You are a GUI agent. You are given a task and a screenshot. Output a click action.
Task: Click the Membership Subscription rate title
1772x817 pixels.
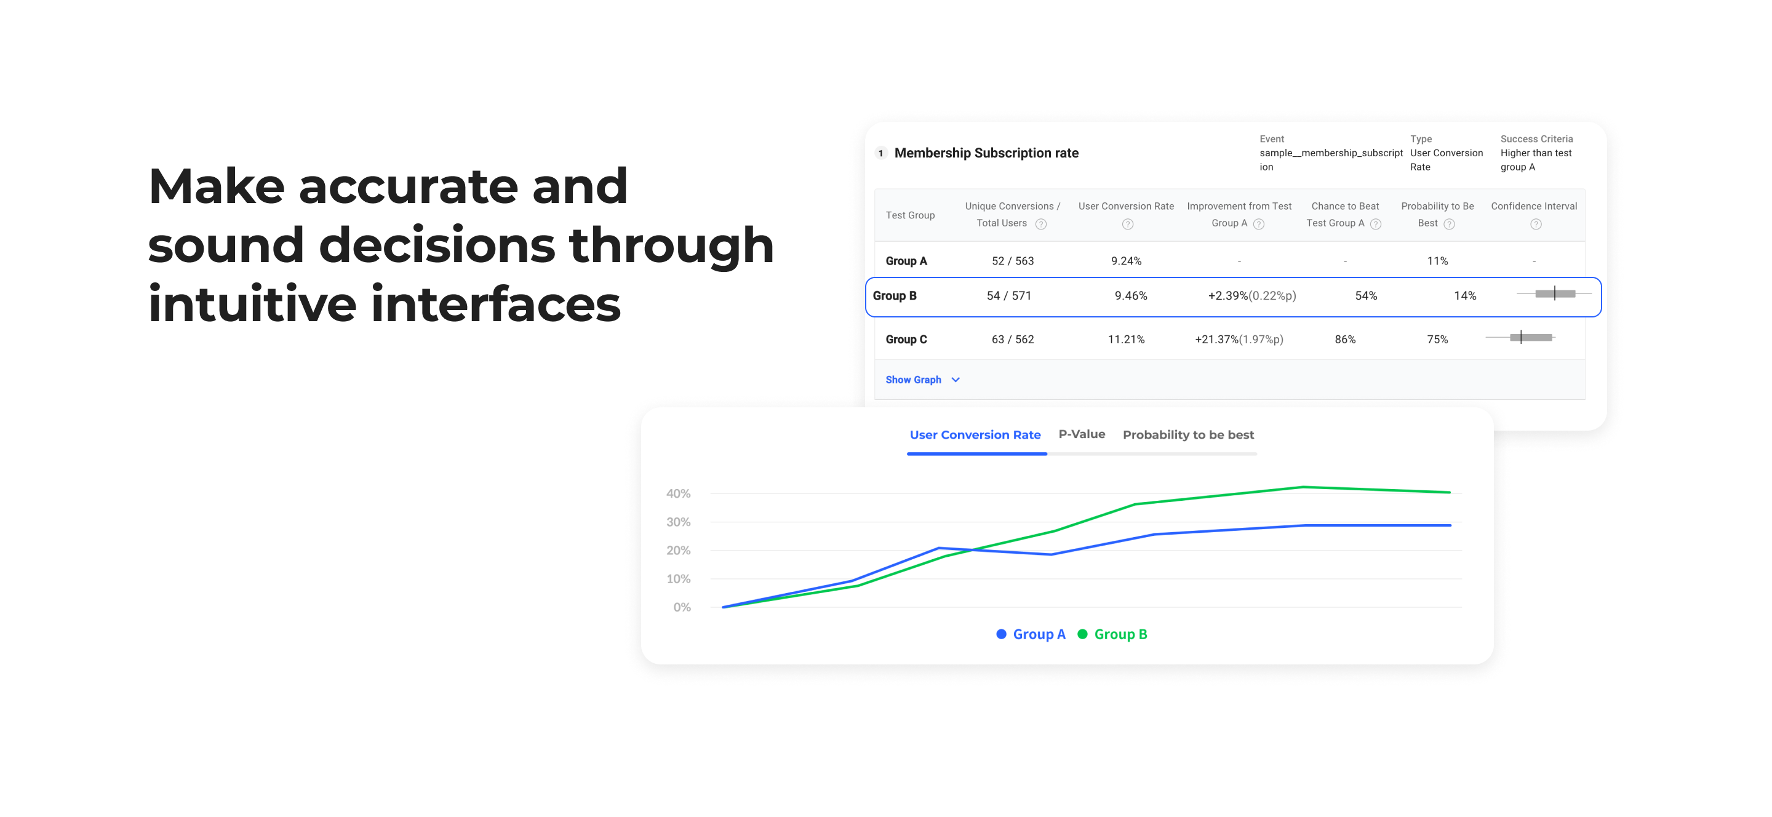[x=986, y=153]
